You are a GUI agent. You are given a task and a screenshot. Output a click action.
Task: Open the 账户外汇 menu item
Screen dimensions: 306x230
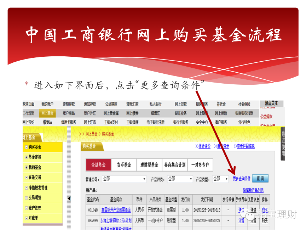(90, 113)
